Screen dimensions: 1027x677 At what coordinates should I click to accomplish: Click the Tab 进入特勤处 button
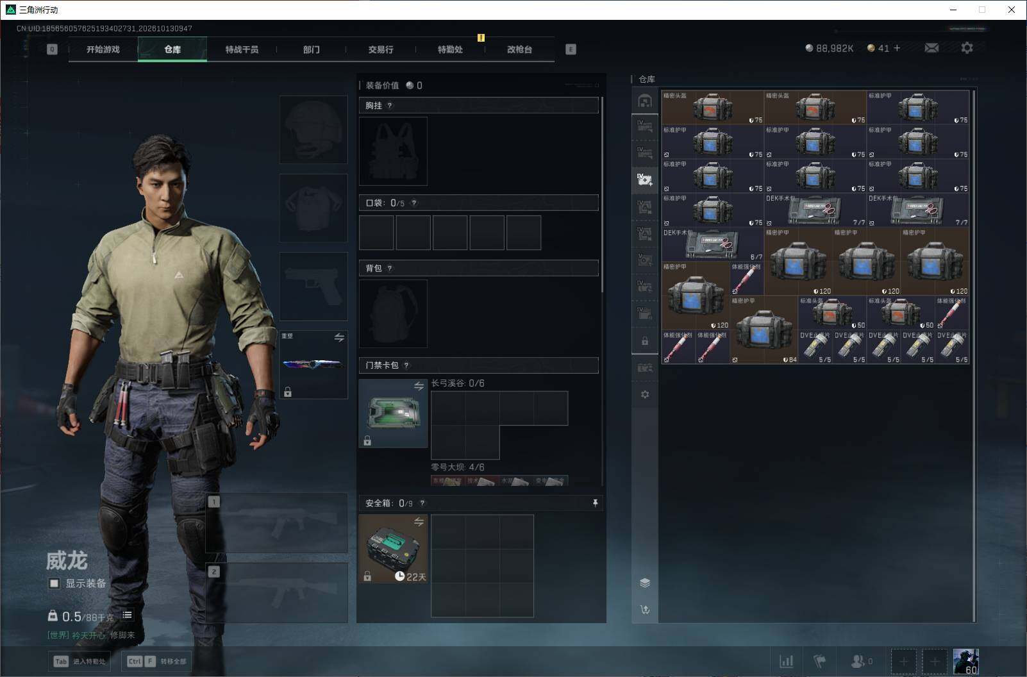80,662
